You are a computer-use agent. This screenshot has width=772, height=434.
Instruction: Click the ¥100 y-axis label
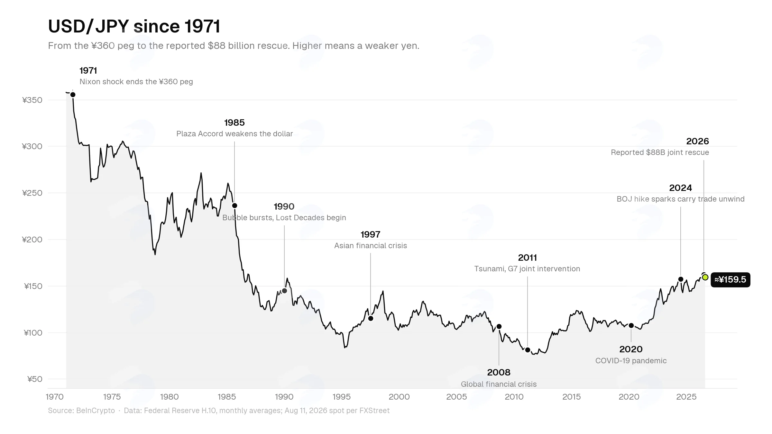click(x=33, y=333)
